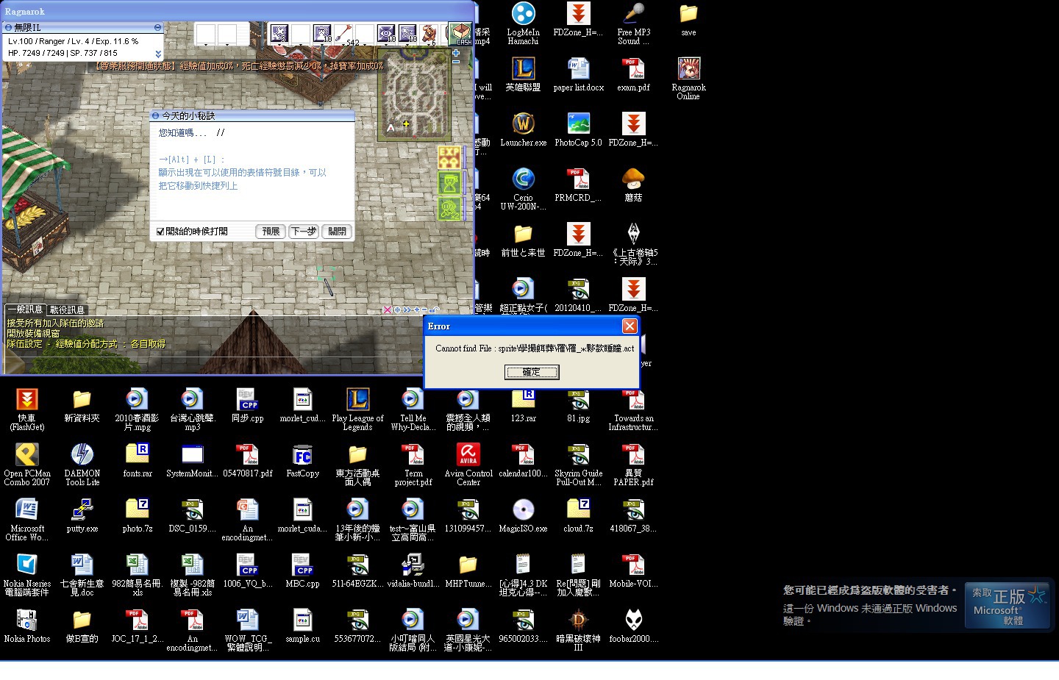1059x680 pixels.
Task: Switch to the 戰役訊息 chat tab
Action: 67,310
